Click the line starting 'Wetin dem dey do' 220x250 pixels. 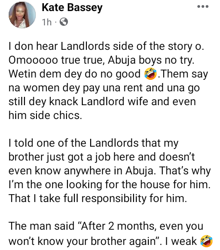[108, 74]
